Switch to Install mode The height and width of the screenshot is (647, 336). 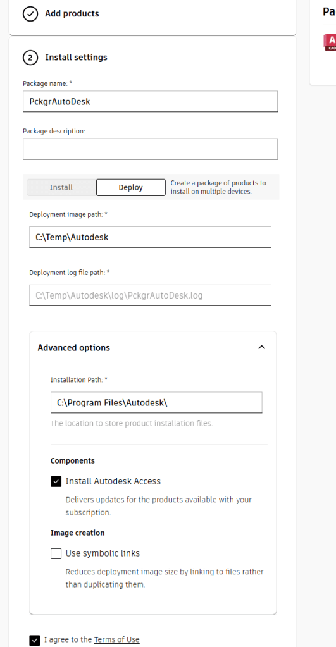(61, 187)
